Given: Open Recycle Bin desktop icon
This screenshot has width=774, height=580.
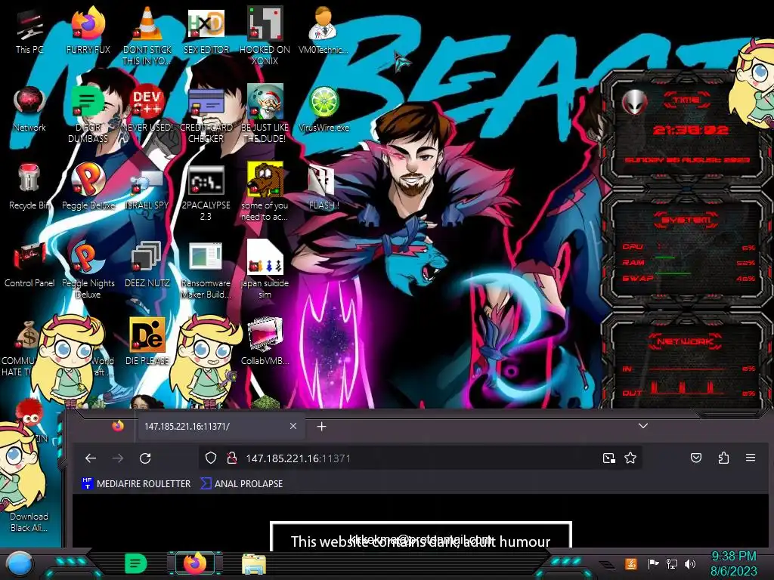Looking at the screenshot, I should 29,187.
